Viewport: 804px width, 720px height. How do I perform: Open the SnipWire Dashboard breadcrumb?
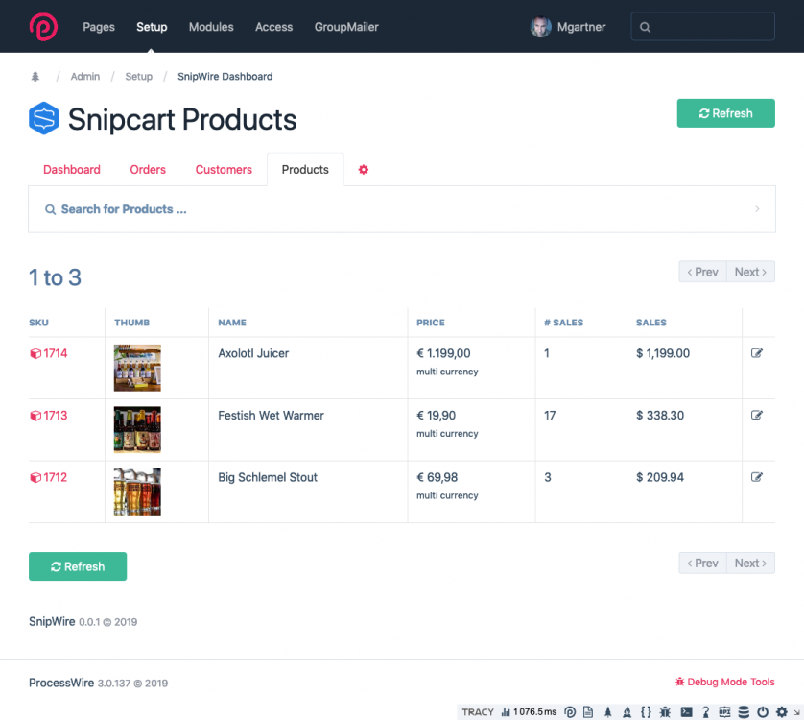[225, 77]
